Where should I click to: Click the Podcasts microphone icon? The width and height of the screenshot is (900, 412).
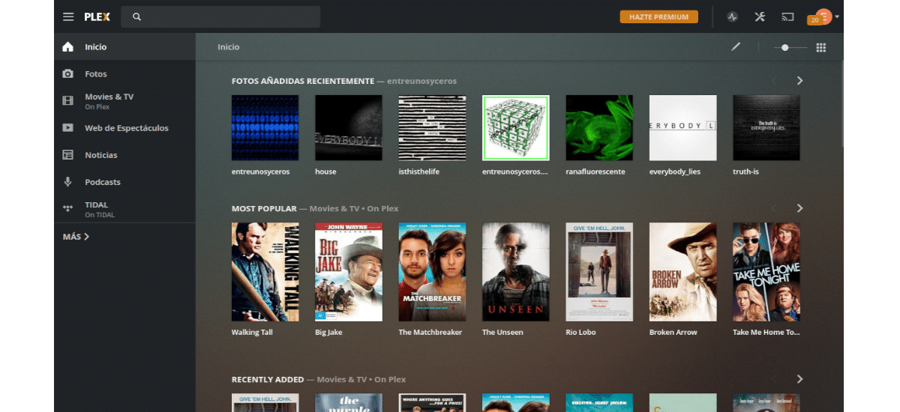tap(68, 182)
